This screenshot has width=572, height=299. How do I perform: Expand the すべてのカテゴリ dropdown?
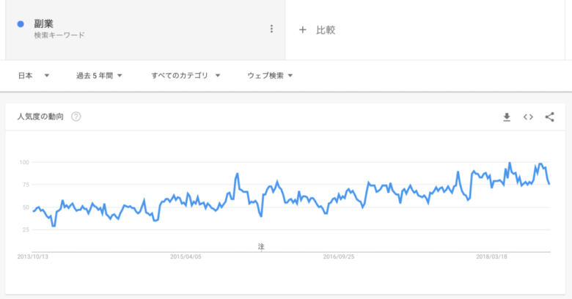186,75
